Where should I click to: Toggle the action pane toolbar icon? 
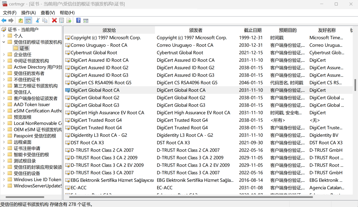[86, 20]
